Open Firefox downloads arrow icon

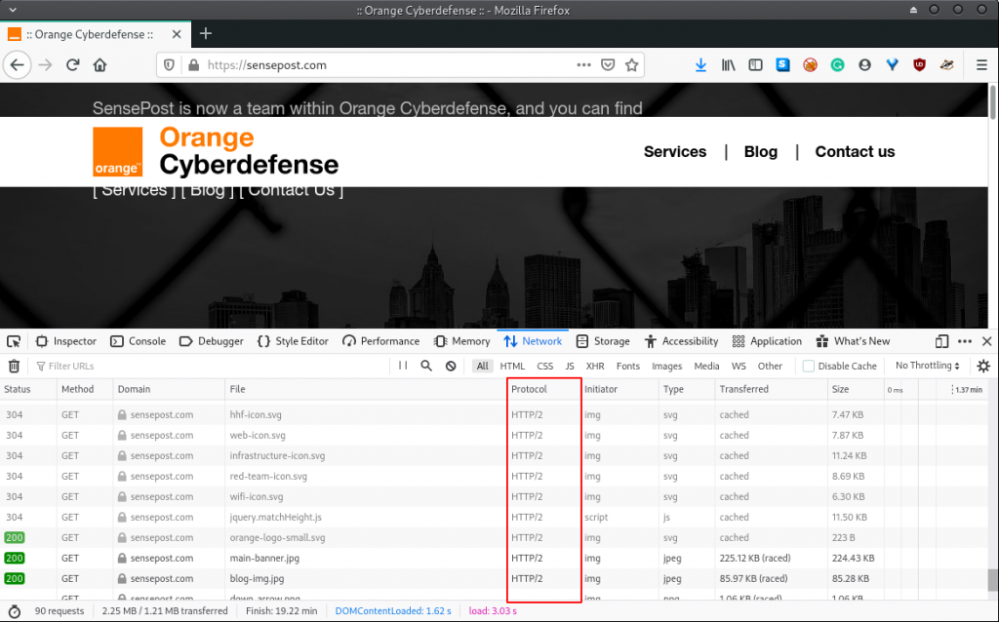tap(700, 65)
